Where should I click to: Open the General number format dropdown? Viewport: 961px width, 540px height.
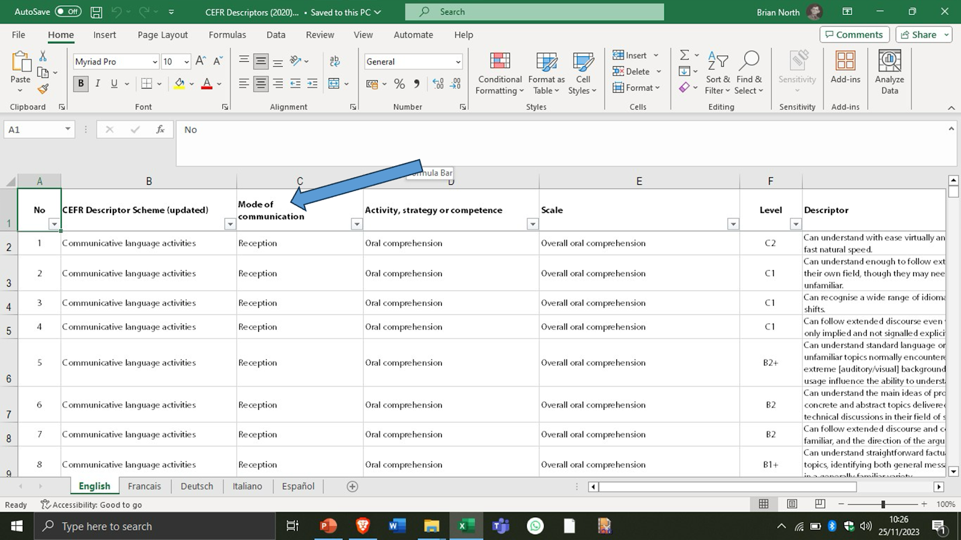coord(458,62)
